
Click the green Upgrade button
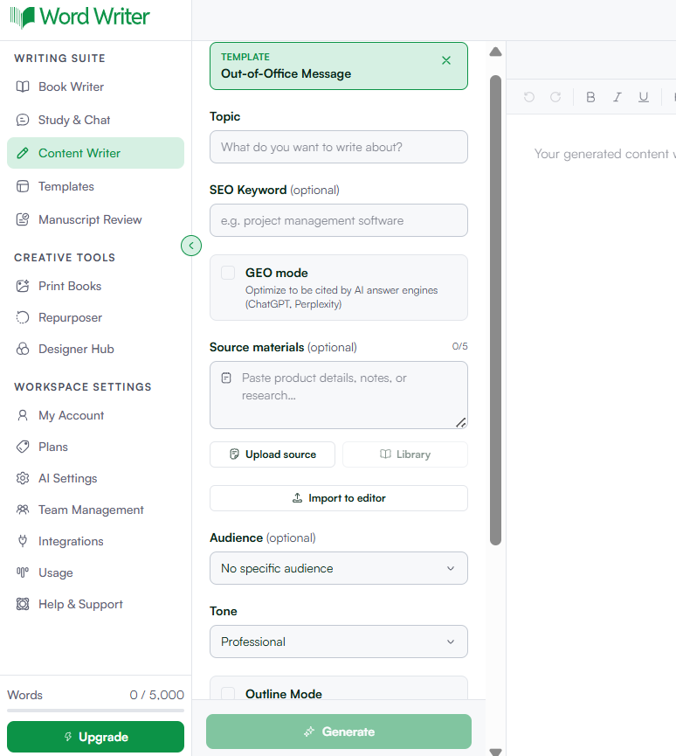[95, 737]
